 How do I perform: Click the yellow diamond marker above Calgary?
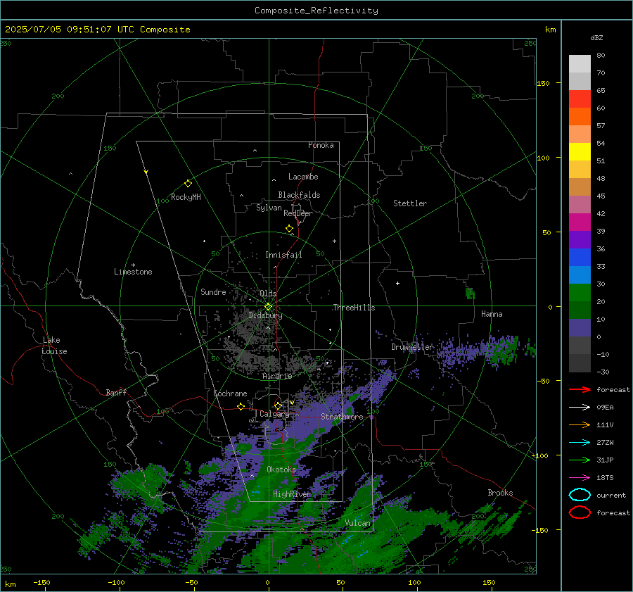(x=278, y=405)
